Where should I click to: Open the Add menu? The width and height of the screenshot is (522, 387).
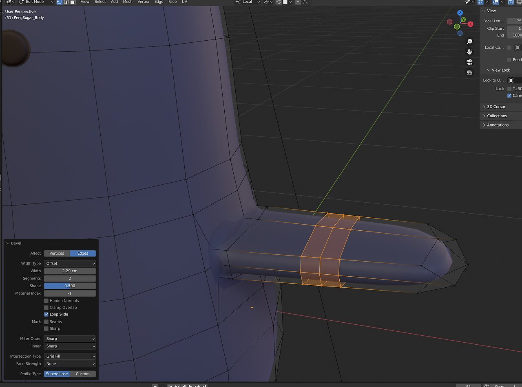point(115,2)
